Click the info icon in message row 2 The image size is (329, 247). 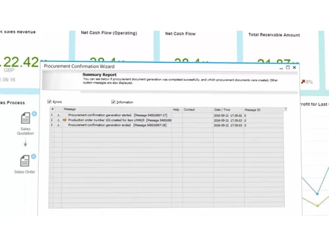coord(59,120)
